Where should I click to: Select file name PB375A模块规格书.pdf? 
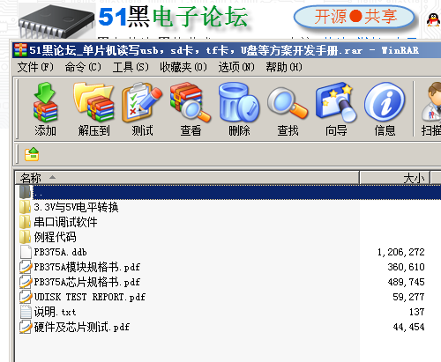point(87,267)
